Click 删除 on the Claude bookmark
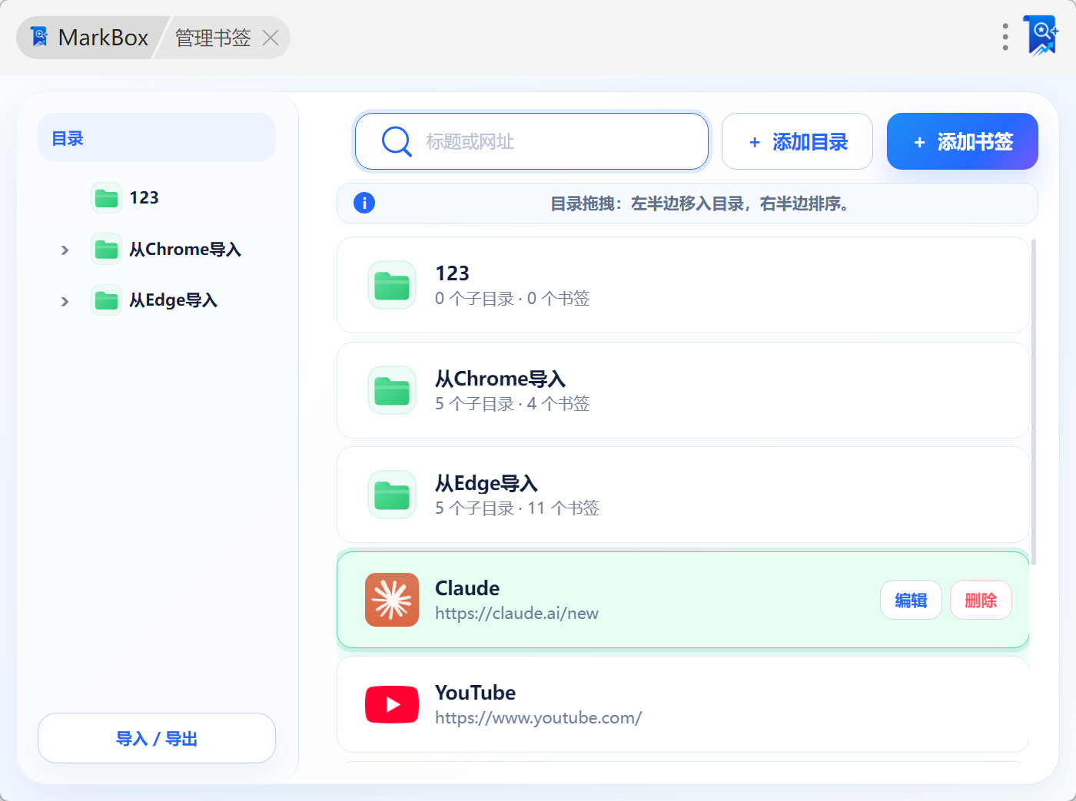Viewport: 1076px width, 801px height. [x=981, y=600]
